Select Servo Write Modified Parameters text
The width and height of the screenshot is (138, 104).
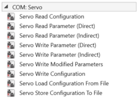point(61,64)
